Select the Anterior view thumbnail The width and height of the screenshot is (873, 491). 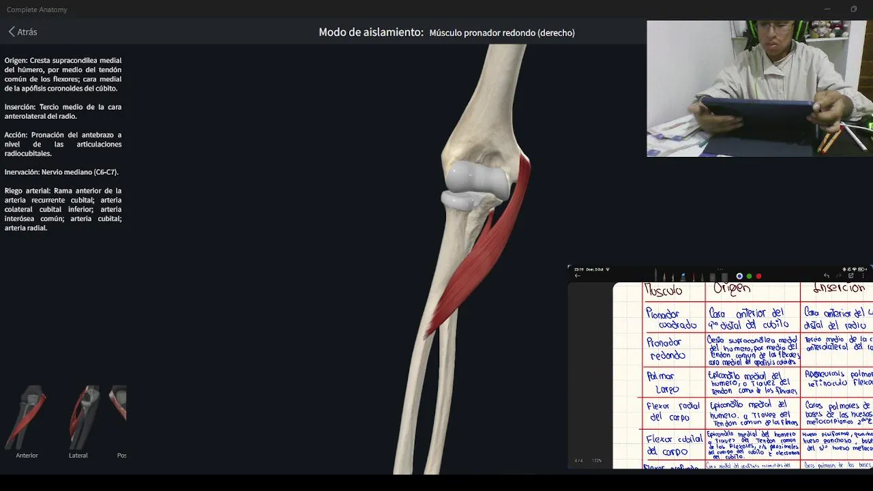[x=27, y=421]
